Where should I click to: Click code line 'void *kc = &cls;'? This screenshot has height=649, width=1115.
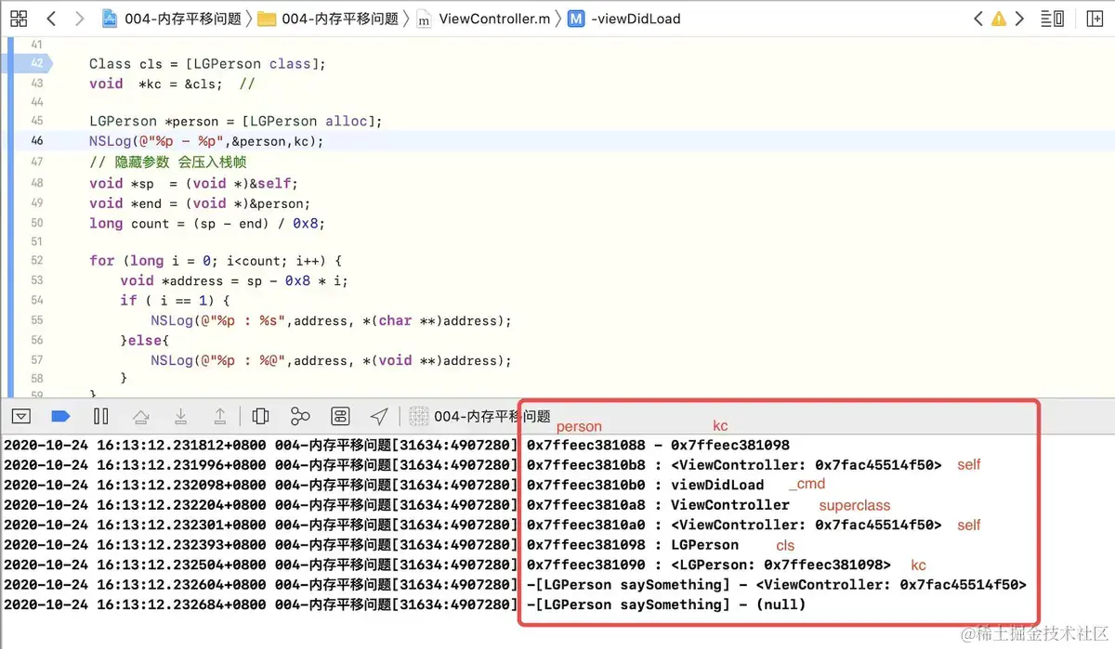pos(156,84)
